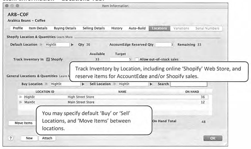Click the Target quantity field
Image resolution: width=251 pixels, height=149 pixels.
tap(121, 59)
